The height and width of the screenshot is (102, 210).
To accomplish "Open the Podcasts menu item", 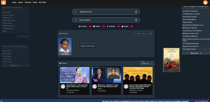I will pyautogui.click(x=28, y=2).
